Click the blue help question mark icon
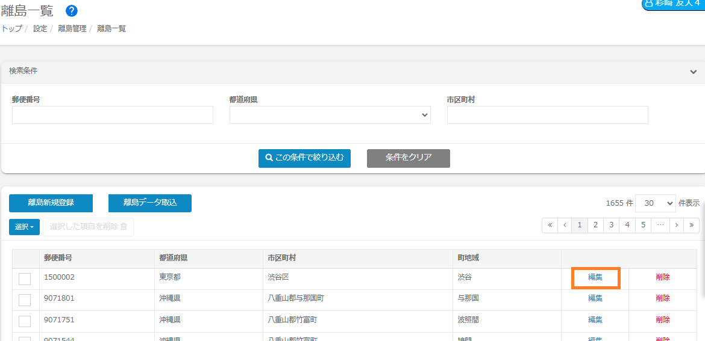Viewport: 705px width, 341px height. click(72, 11)
